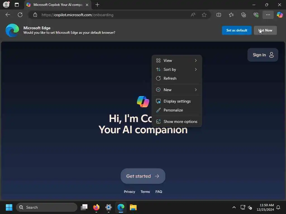Click the muted volume tray icon
The width and height of the screenshot is (286, 214).
coord(250,207)
